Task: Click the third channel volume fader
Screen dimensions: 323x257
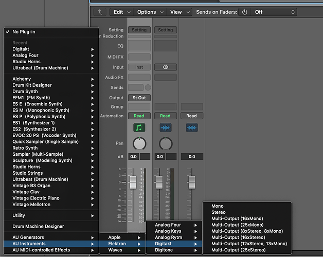Action: [x=192, y=182]
